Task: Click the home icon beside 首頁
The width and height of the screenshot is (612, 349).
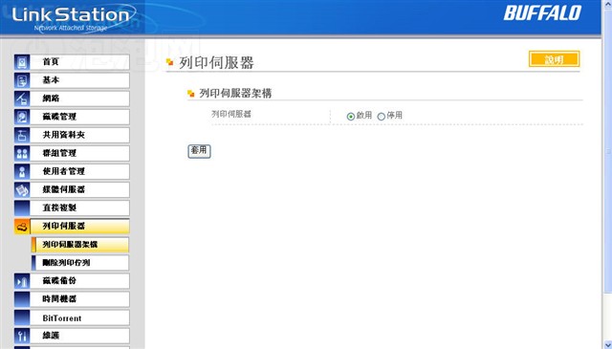Action: [22, 62]
